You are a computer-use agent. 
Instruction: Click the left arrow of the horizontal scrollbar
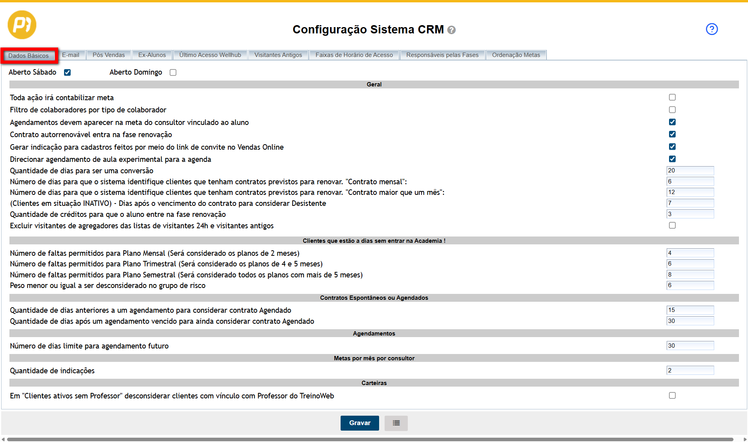[x=3, y=439]
